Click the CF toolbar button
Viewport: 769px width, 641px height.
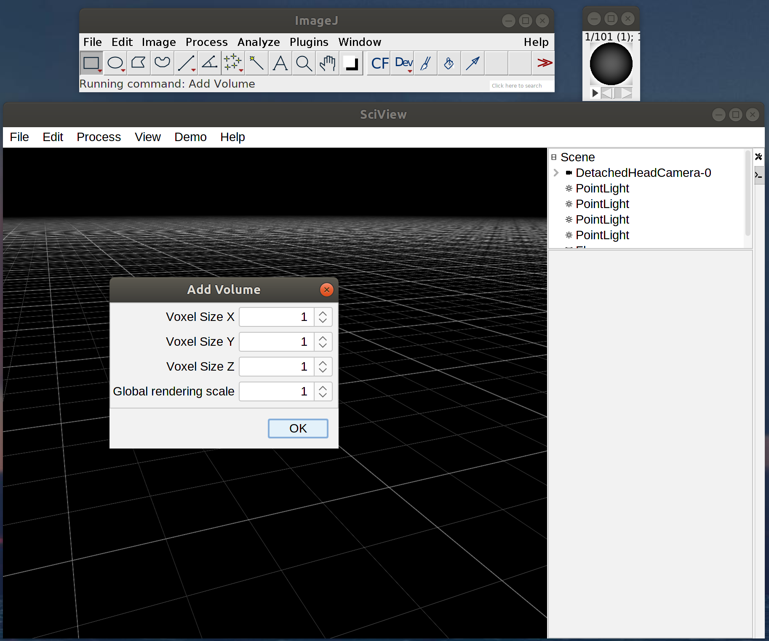[x=379, y=63]
